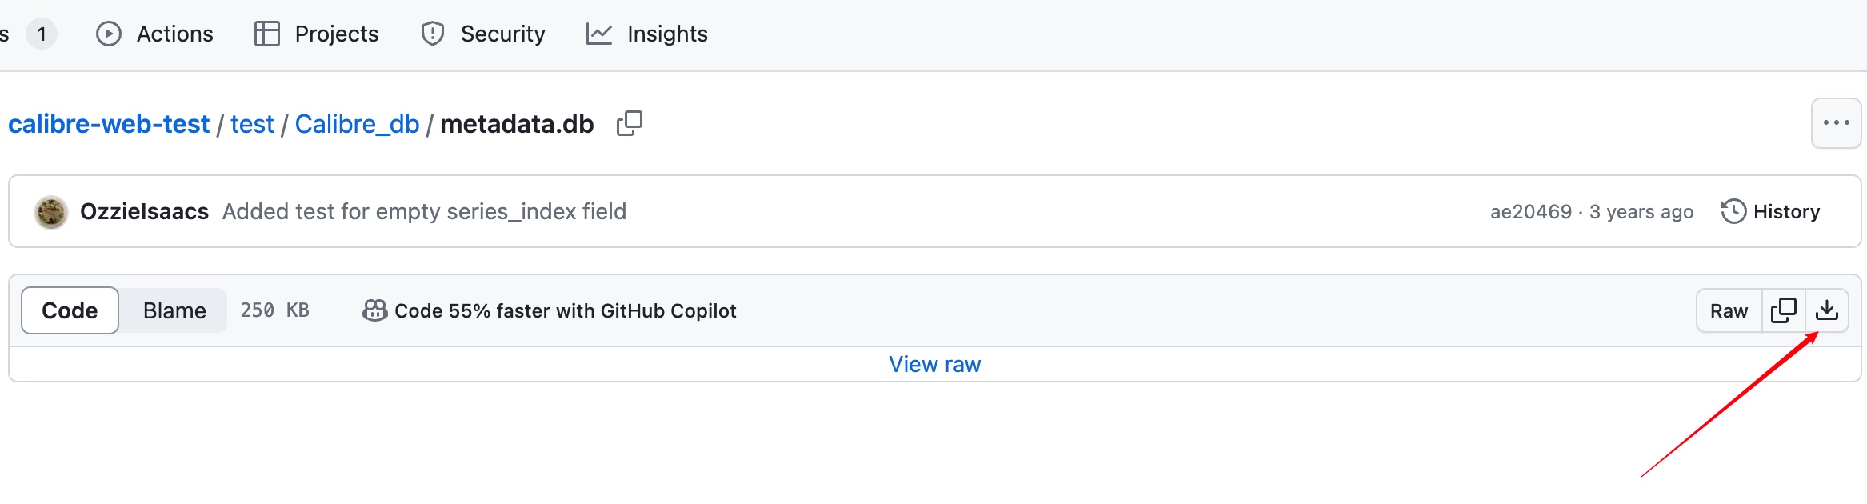The width and height of the screenshot is (1867, 504).
Task: Click the View raw link
Action: tap(934, 364)
